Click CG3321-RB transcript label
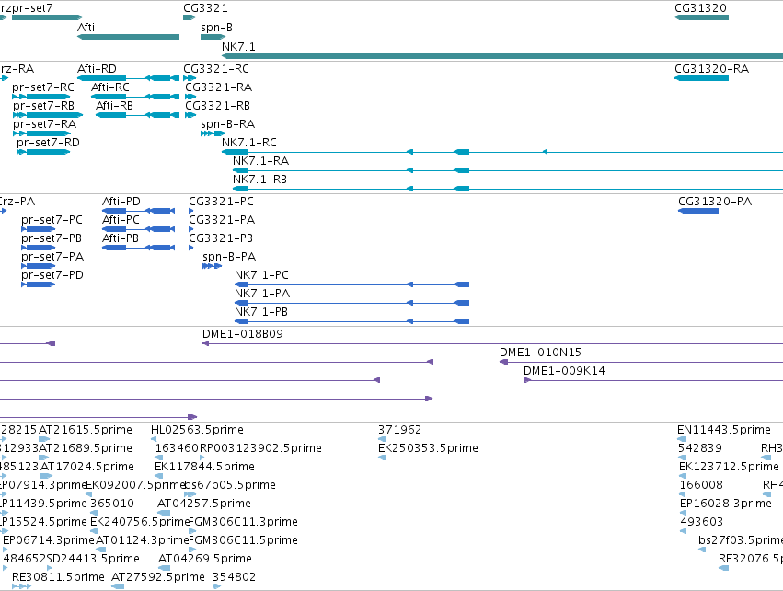 (x=217, y=106)
